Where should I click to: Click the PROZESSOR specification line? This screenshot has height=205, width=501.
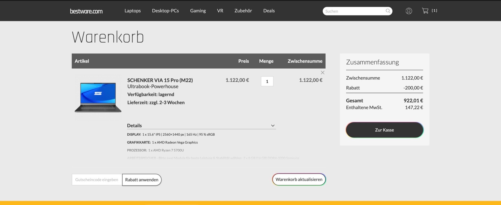pos(155,150)
